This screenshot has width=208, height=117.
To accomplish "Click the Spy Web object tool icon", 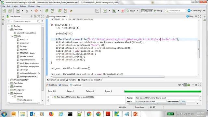I will click(27, 11).
